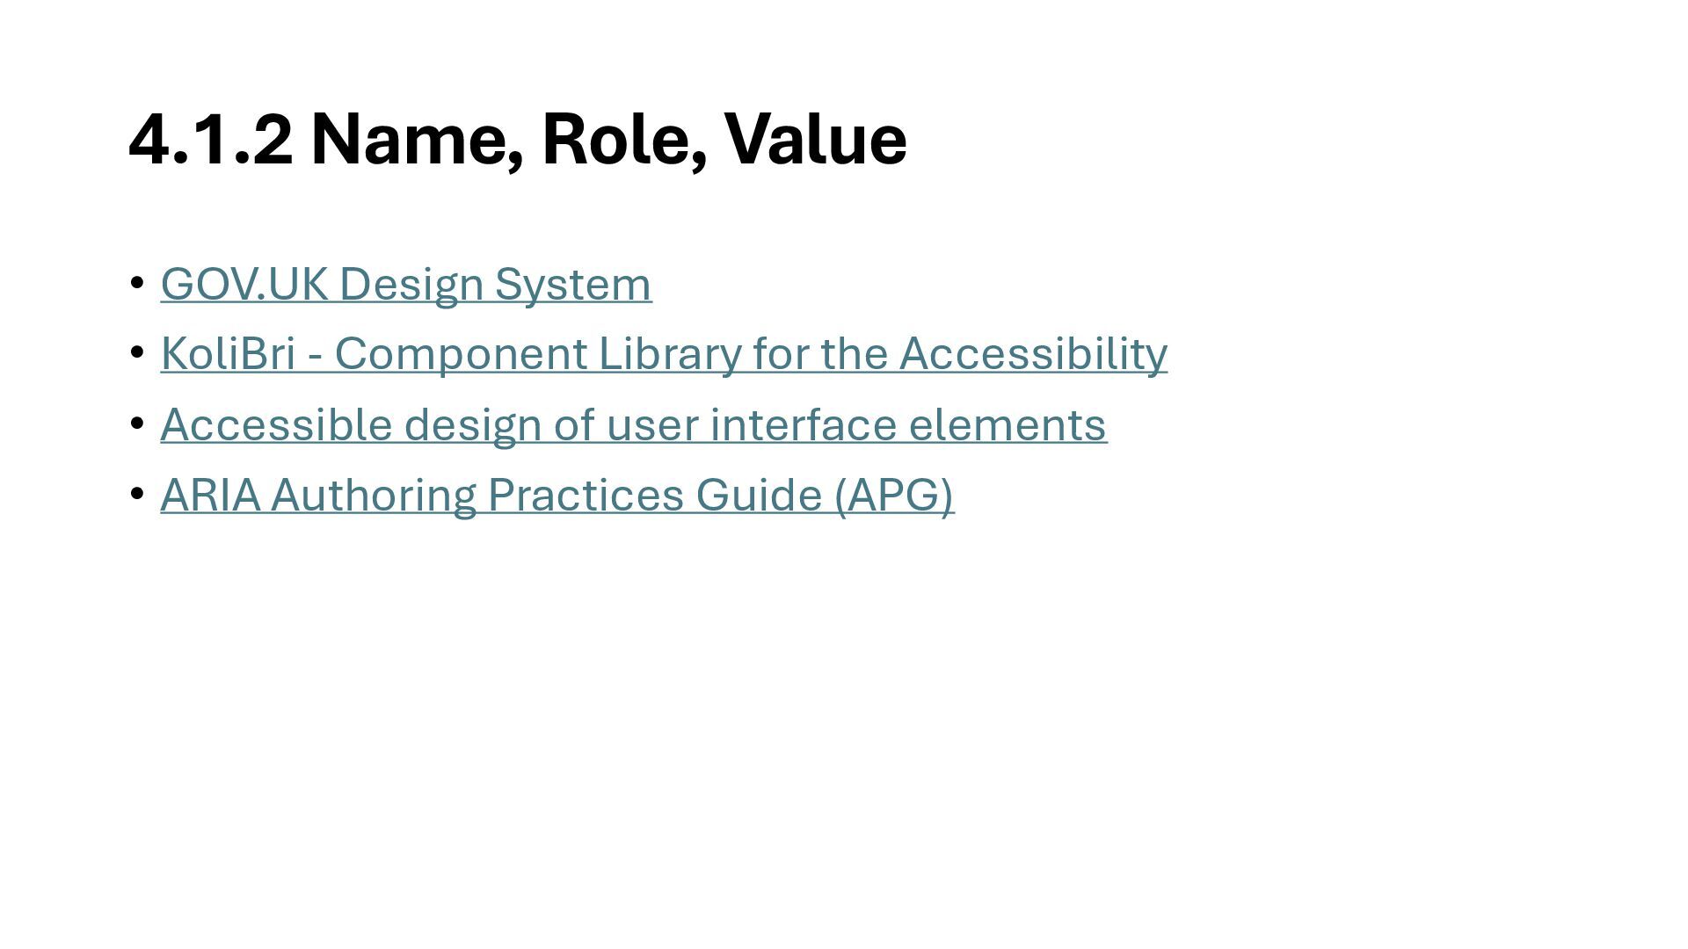Viewport: 1688px width, 949px height.
Task: Click the word "Value" in the heading
Action: click(815, 139)
